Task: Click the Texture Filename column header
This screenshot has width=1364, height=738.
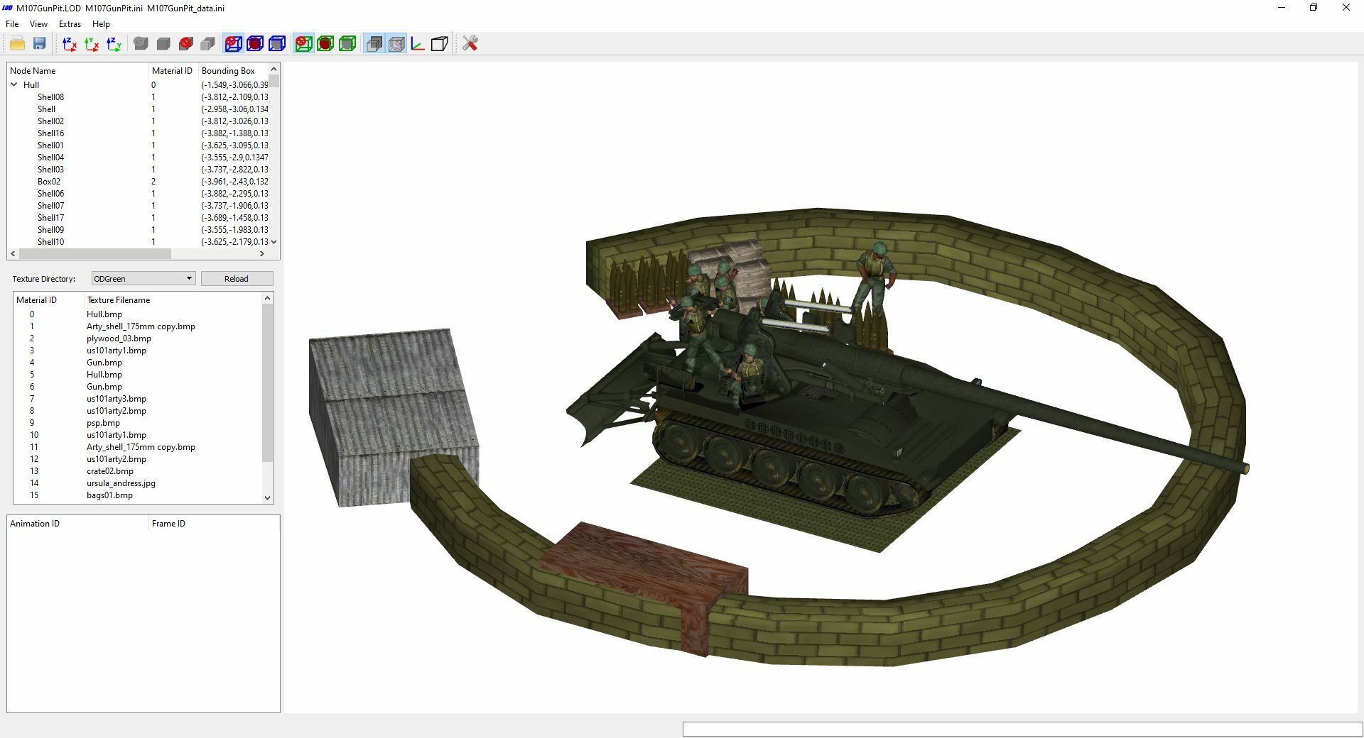Action: [x=173, y=300]
